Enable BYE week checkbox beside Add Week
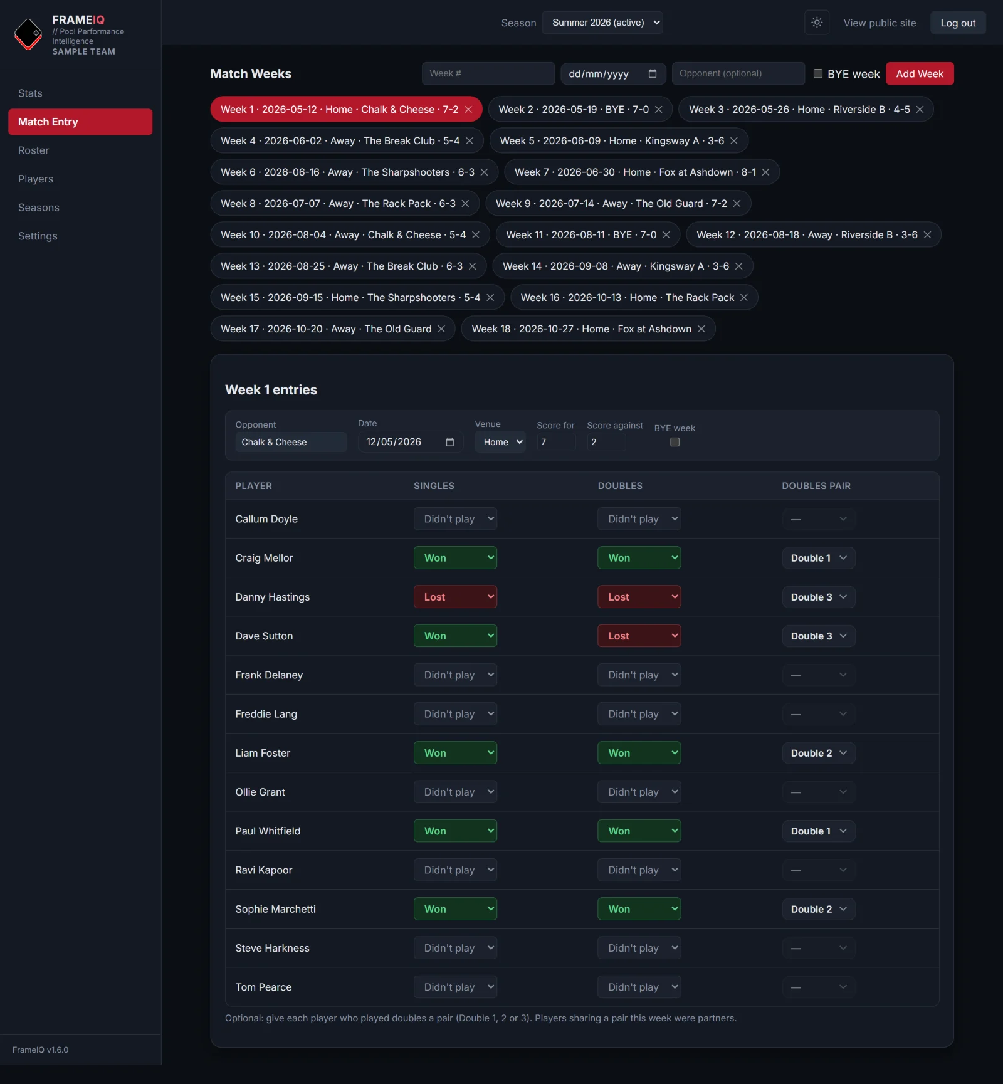The image size is (1003, 1084). point(818,73)
